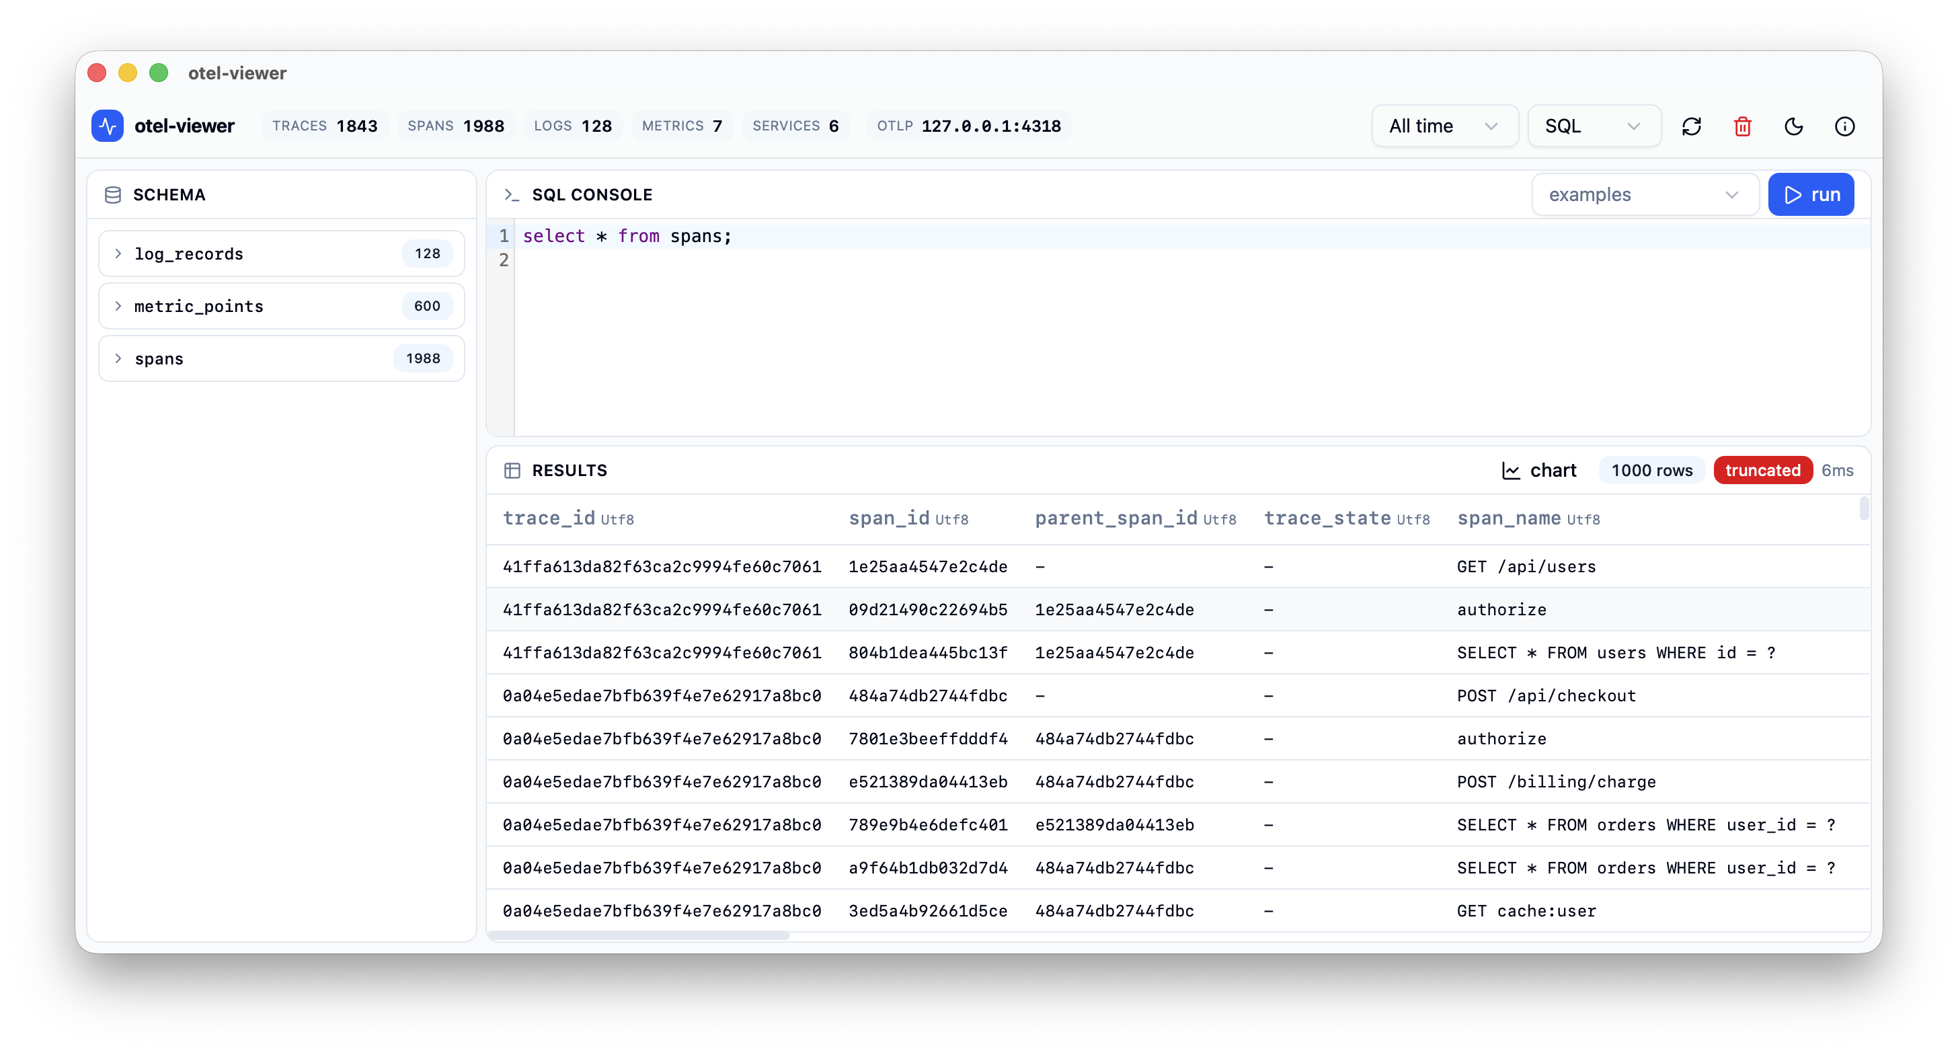Click the span_name column header
The height and width of the screenshot is (1053, 1958).
pyautogui.click(x=1528, y=519)
